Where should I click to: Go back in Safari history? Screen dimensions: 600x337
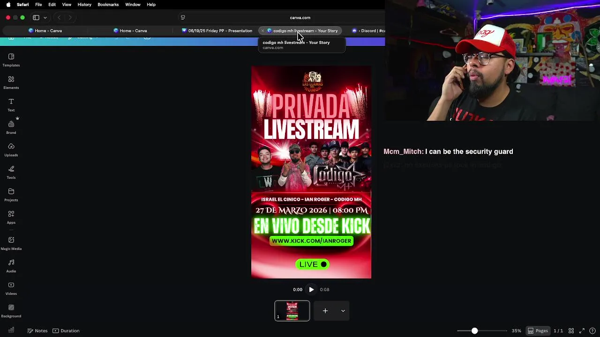tap(59, 18)
